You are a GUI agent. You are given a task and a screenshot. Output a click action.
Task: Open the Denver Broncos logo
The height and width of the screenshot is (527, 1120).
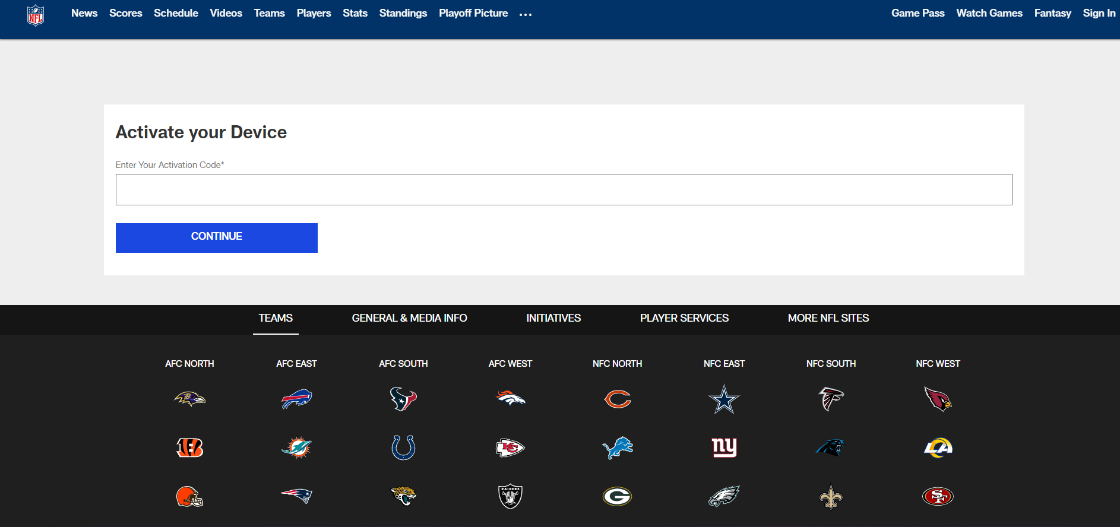[510, 399]
